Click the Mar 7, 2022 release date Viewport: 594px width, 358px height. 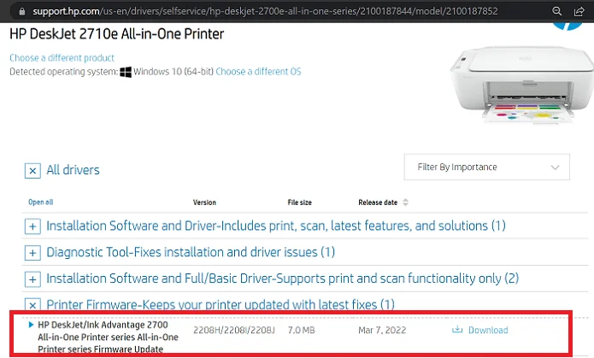(x=382, y=331)
